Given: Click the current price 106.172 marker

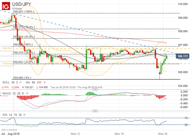Looking at the screenshot, I should pyautogui.click(x=183, y=56).
